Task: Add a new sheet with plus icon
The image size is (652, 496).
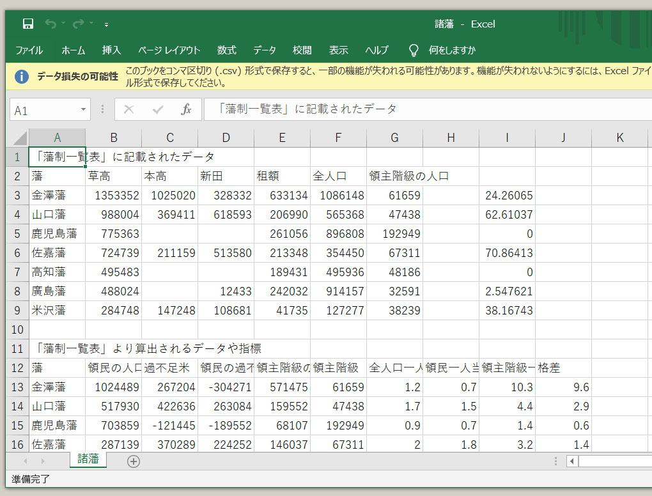Action: coord(134,461)
